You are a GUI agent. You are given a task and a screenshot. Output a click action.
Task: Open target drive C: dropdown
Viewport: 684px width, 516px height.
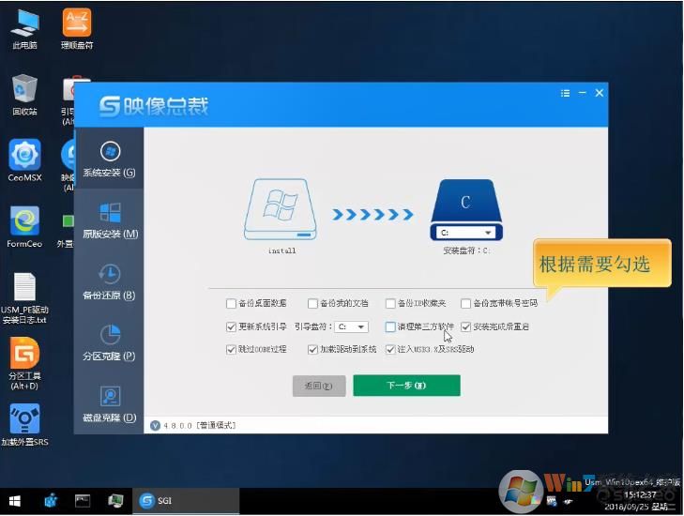(465, 233)
